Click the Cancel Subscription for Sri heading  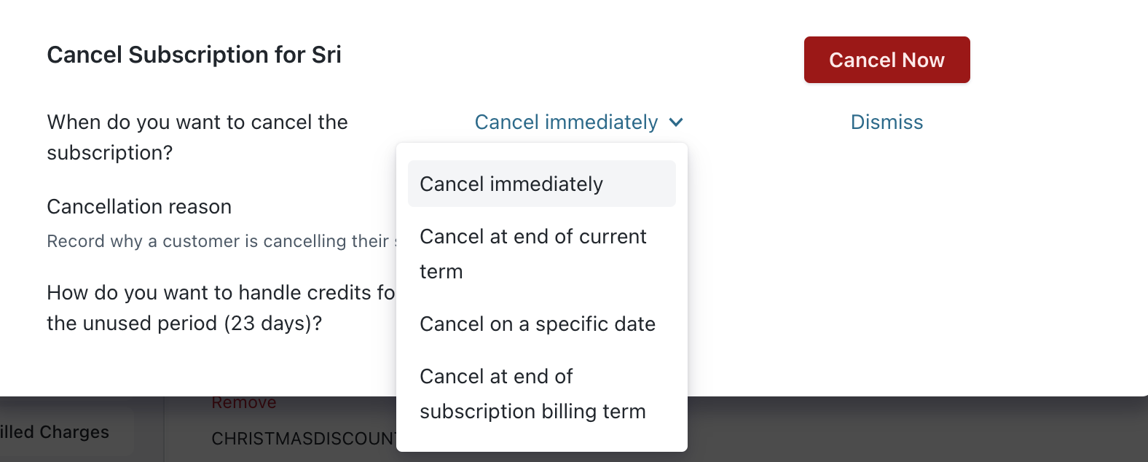pos(194,55)
